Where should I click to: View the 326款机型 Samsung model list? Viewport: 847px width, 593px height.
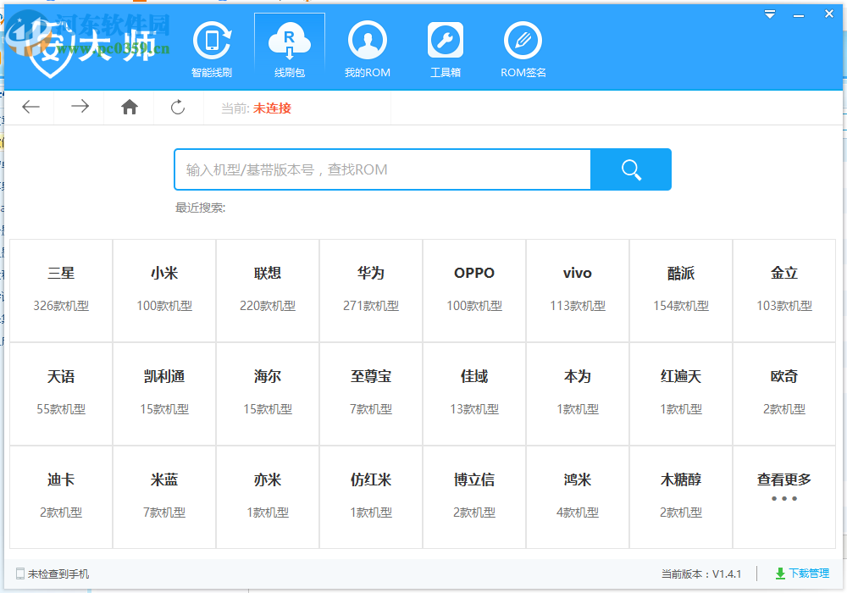[60, 306]
